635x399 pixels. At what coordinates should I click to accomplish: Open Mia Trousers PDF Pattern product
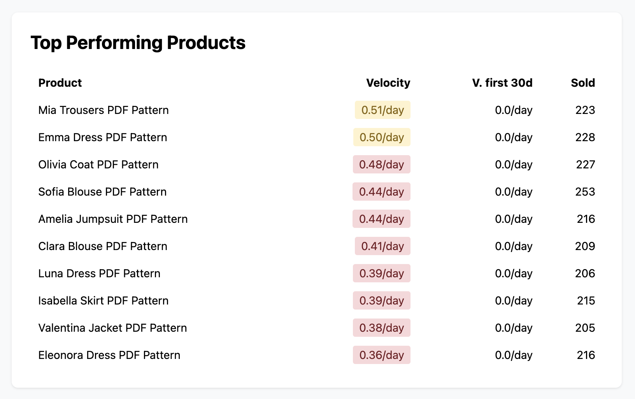click(x=103, y=110)
